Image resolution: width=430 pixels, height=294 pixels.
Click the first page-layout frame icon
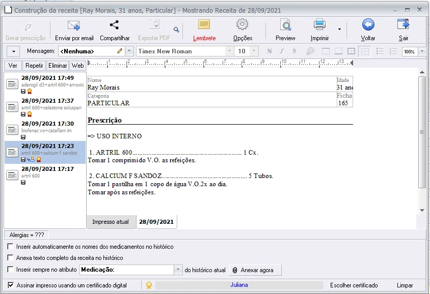tap(326, 51)
